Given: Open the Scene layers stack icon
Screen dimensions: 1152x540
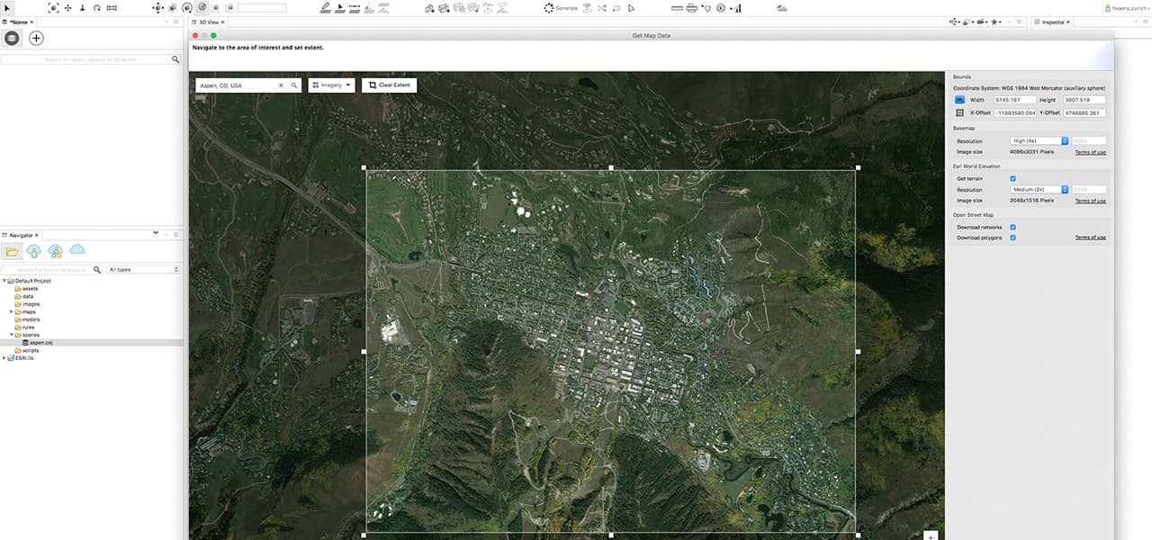Looking at the screenshot, I should point(12,38).
